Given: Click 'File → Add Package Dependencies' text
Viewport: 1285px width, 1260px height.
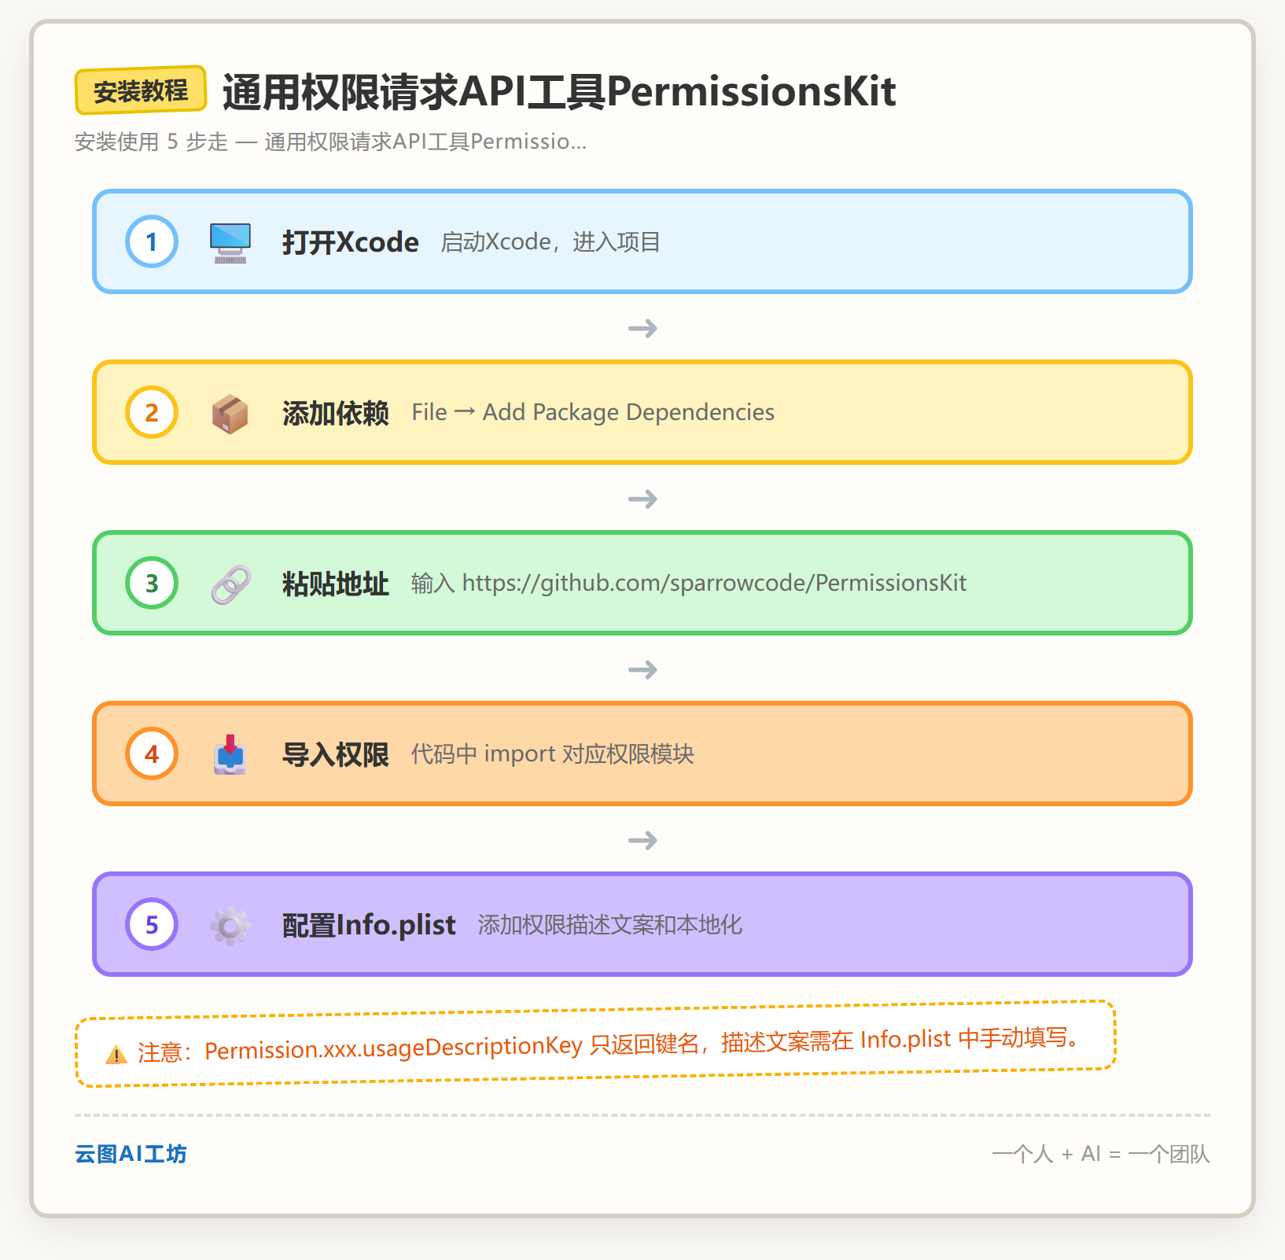Looking at the screenshot, I should (x=593, y=412).
